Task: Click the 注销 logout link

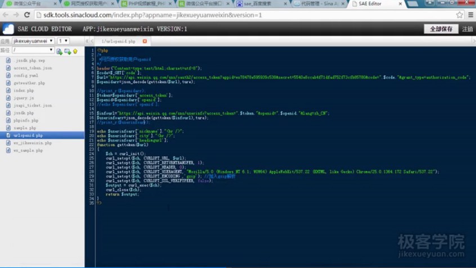Action: pyautogui.click(x=468, y=29)
